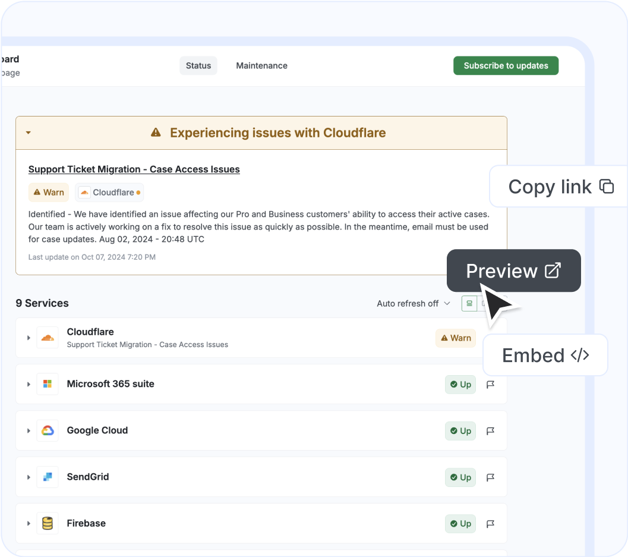Select the SendGrid service icon

coord(48,477)
